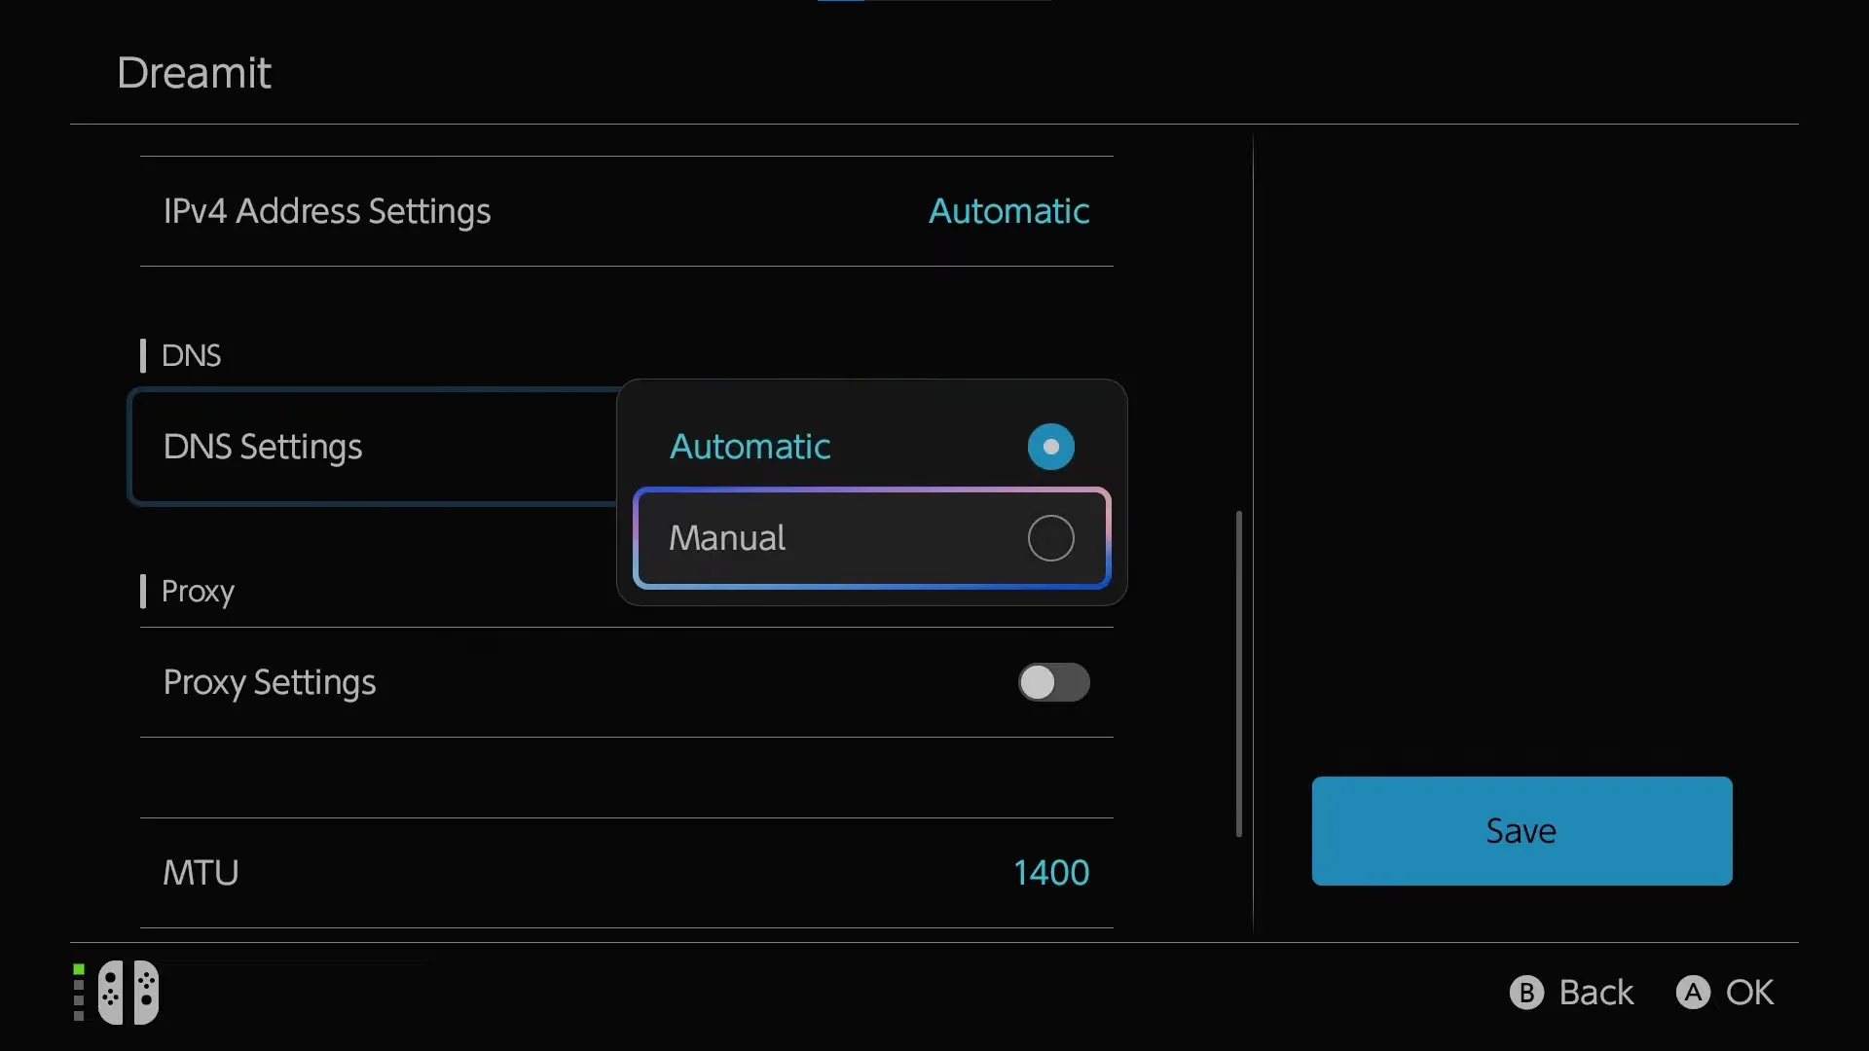Click the Proxy Settings label
This screenshot has width=1869, height=1051.
click(x=270, y=683)
